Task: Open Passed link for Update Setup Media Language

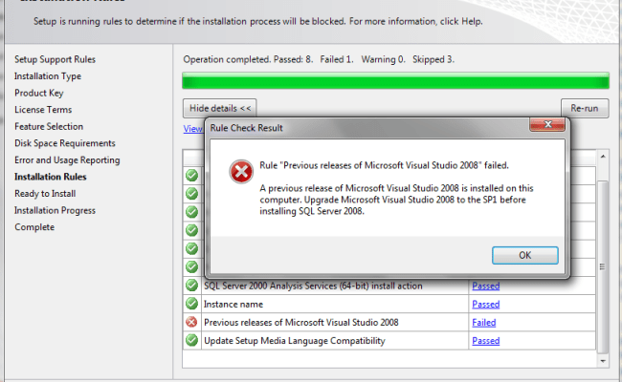Action: (x=485, y=341)
